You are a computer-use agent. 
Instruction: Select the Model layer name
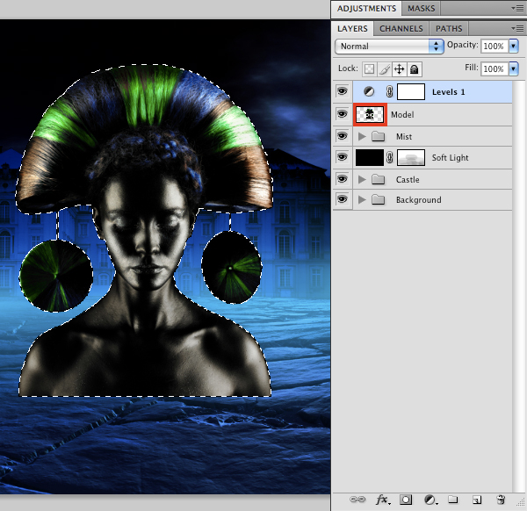coord(402,115)
